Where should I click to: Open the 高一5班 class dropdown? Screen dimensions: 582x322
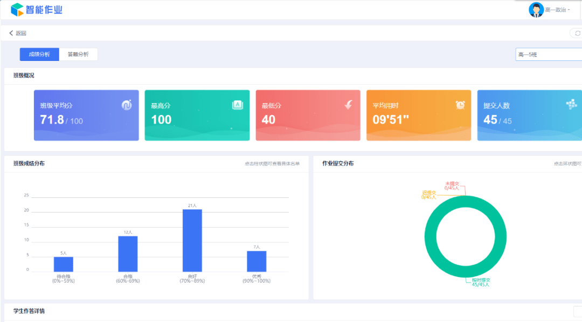[549, 54]
